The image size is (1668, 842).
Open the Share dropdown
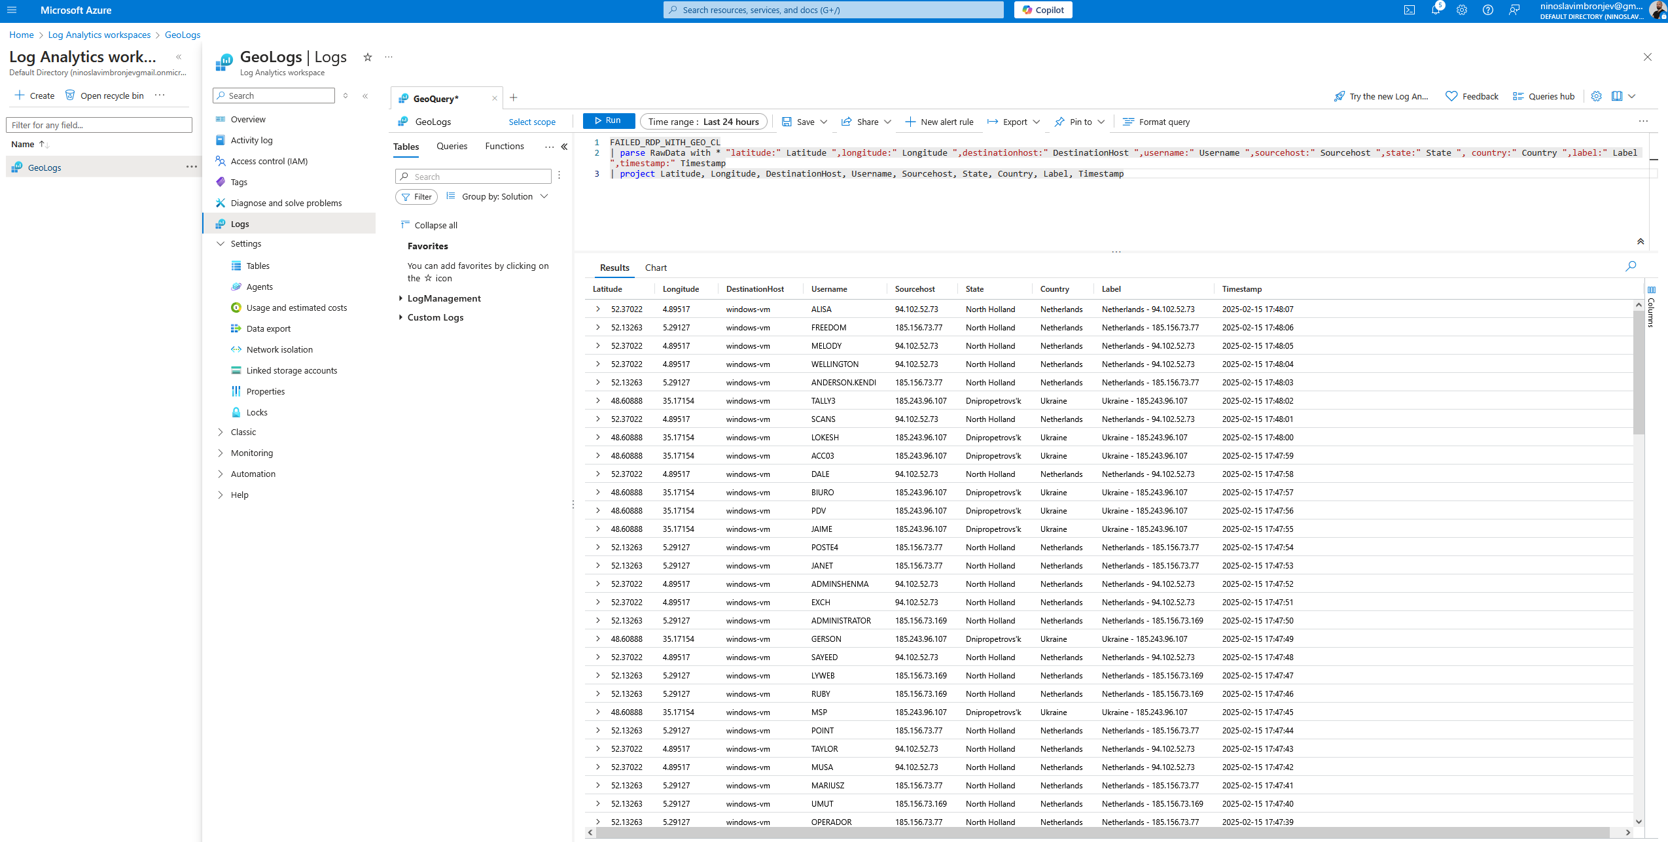pos(866,122)
